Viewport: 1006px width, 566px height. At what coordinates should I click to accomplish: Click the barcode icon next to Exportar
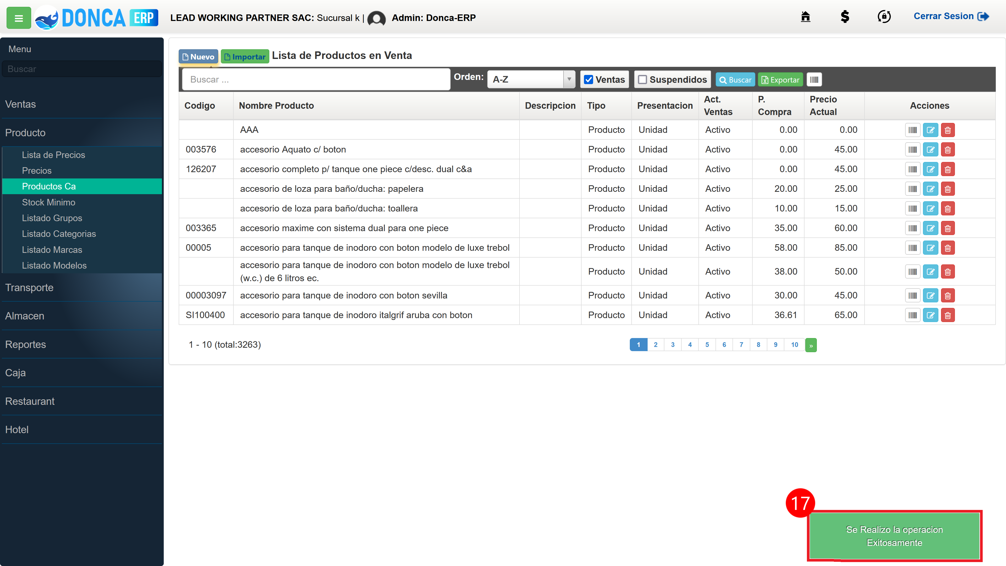coord(814,80)
